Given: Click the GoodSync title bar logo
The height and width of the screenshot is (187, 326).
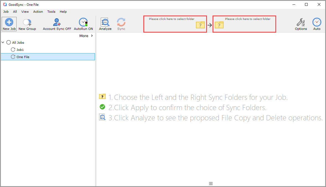Looking at the screenshot, I should (x=5, y=4).
